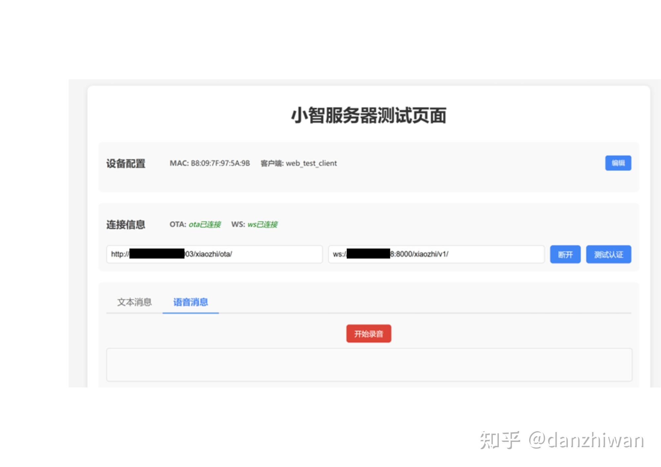Screen dimensions: 661x467
Task: Click the 编辑 button to edit device config
Action: click(x=618, y=163)
